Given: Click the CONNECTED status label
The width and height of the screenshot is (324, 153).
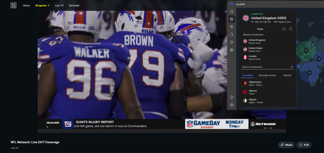Looking at the screenshot, I should (x=257, y=14).
